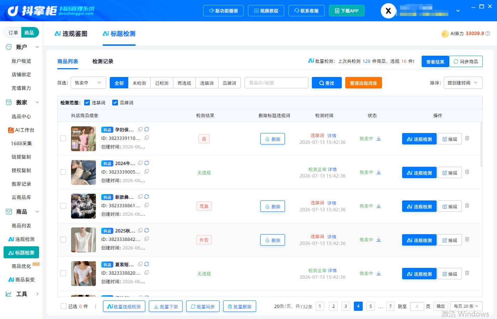This screenshot has height=319, width=497.
Task: Open the 每页 20 条 page size dropdown
Action: (x=466, y=306)
